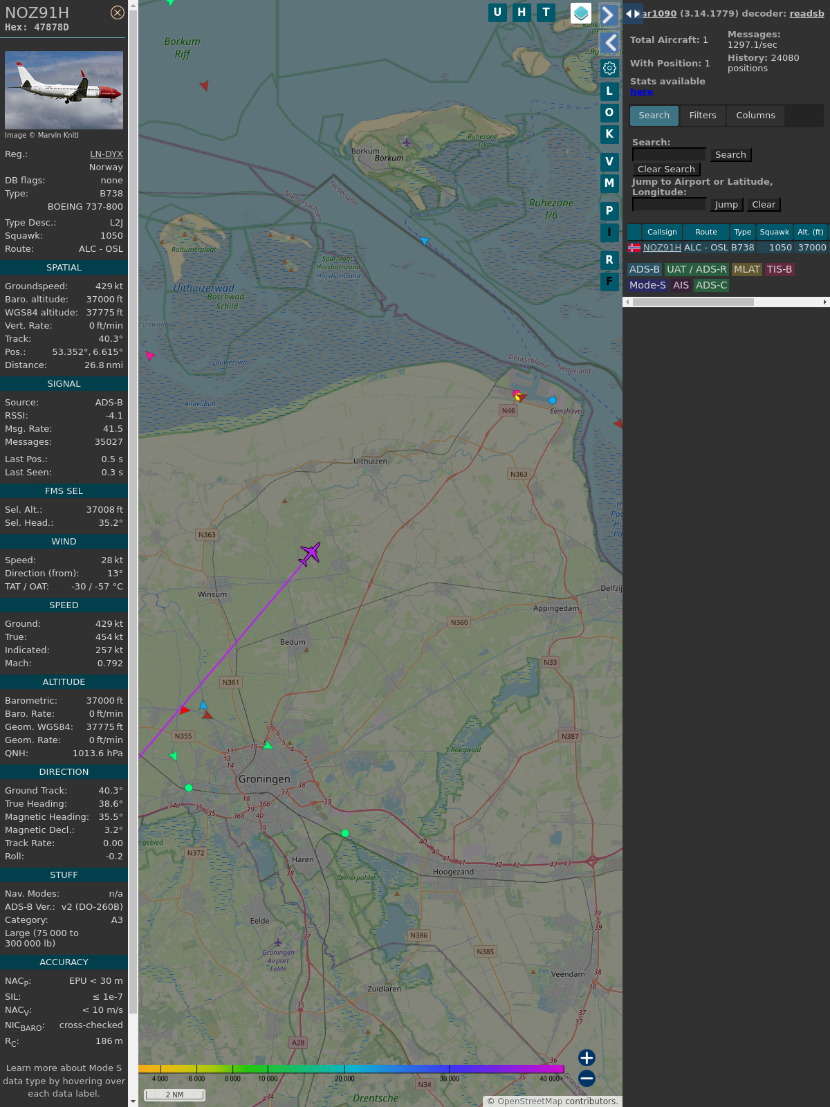This screenshot has width=830, height=1107.
Task: Close the NOZ91H aircraft info panel
Action: pos(118,12)
